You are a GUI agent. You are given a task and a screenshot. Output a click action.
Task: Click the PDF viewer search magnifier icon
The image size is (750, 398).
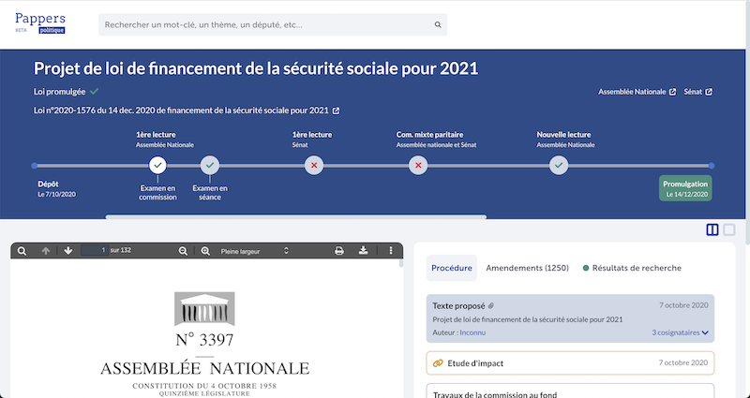click(22, 251)
